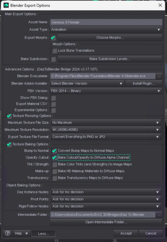167x242 pixels.
Task: Open the Help dropdown menu
Action: (21, 233)
